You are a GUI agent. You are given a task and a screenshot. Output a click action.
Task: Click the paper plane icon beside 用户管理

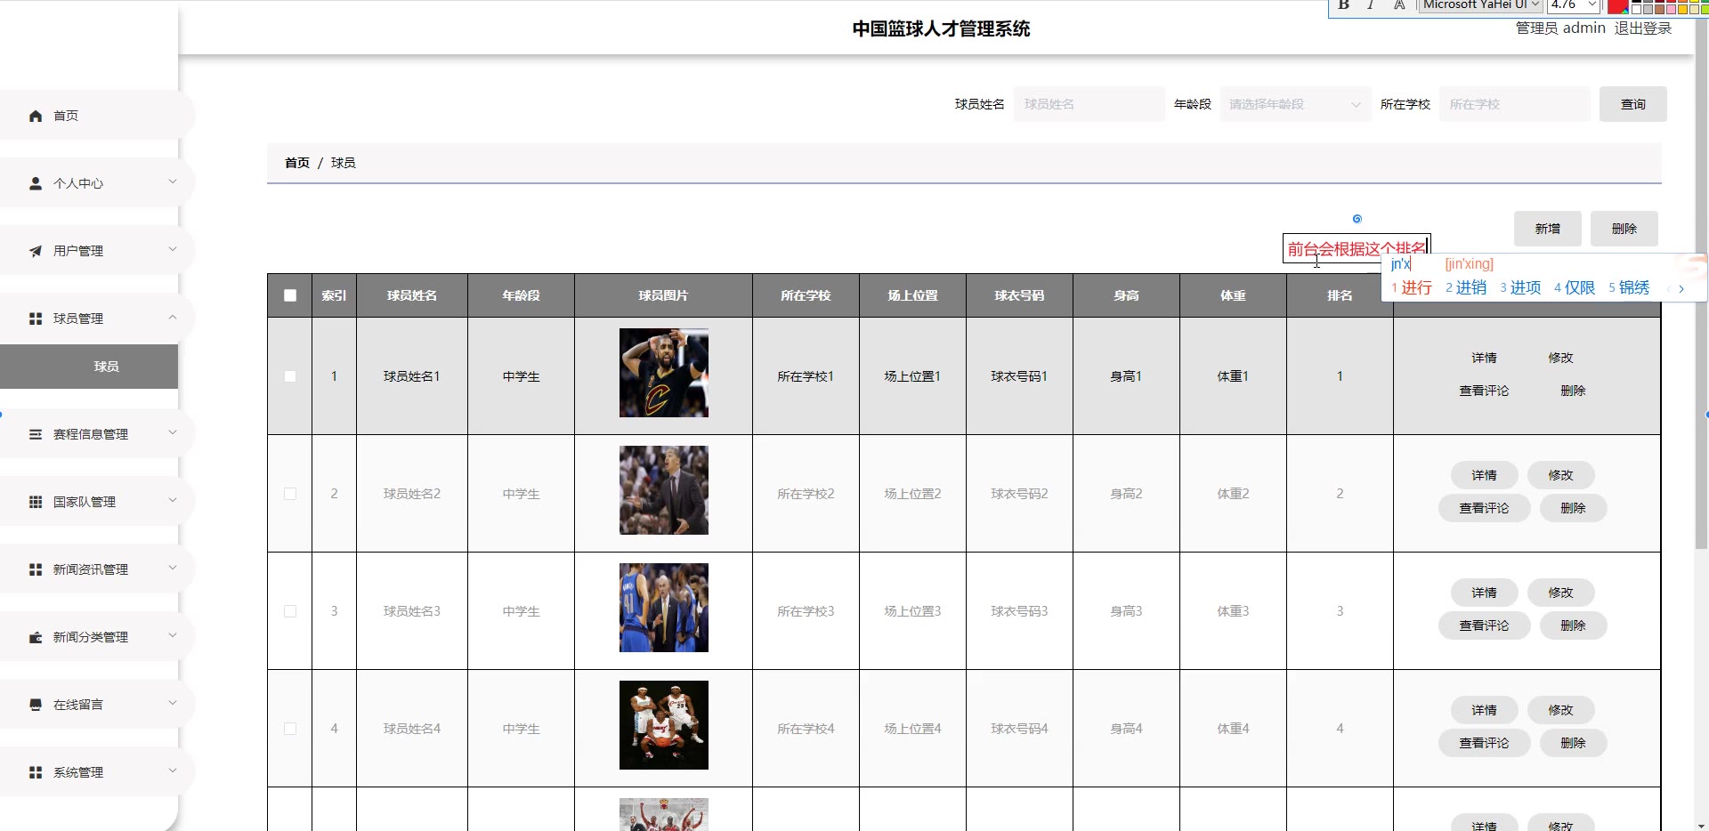click(x=36, y=251)
